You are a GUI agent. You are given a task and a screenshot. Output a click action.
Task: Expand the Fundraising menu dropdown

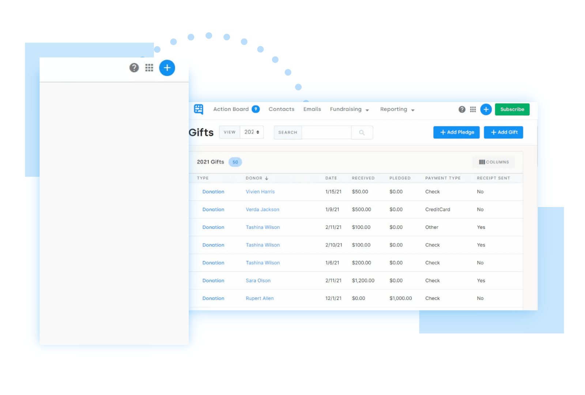coord(349,109)
